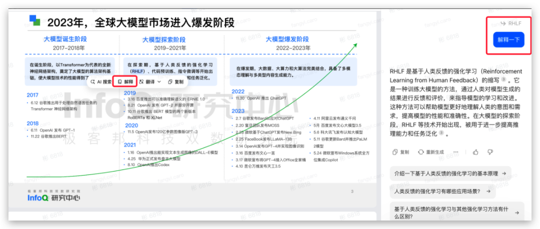
Task: Click the slide title 2023年，全球大模型市场进入爆发阶段
Action: [141, 23]
